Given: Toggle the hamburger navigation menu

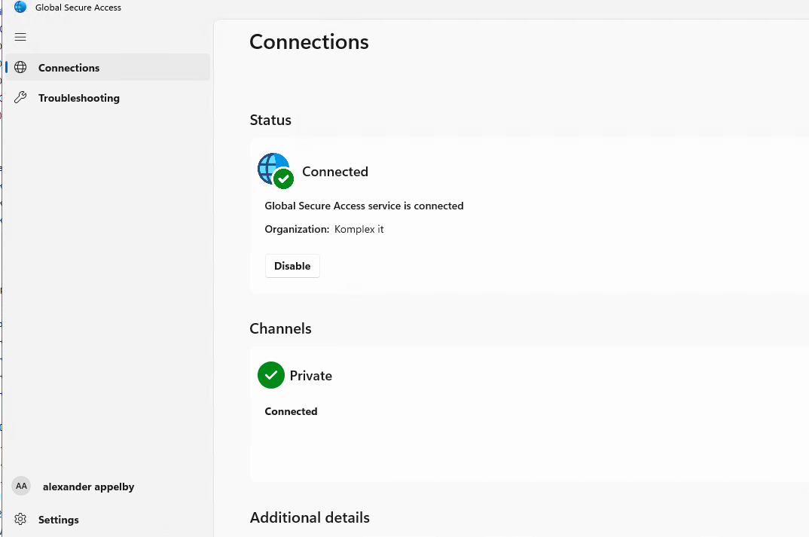Looking at the screenshot, I should [20, 37].
